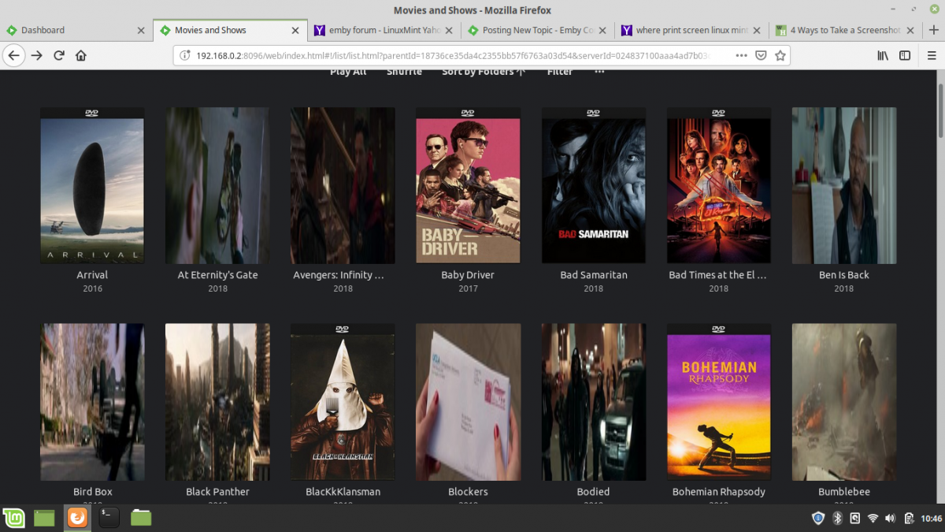The height and width of the screenshot is (532, 945).
Task: Click the Shuffle button
Action: coord(404,72)
